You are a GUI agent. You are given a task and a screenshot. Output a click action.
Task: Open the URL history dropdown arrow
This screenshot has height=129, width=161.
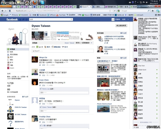112,11
